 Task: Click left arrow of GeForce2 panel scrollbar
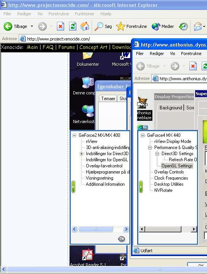(x=74, y=229)
